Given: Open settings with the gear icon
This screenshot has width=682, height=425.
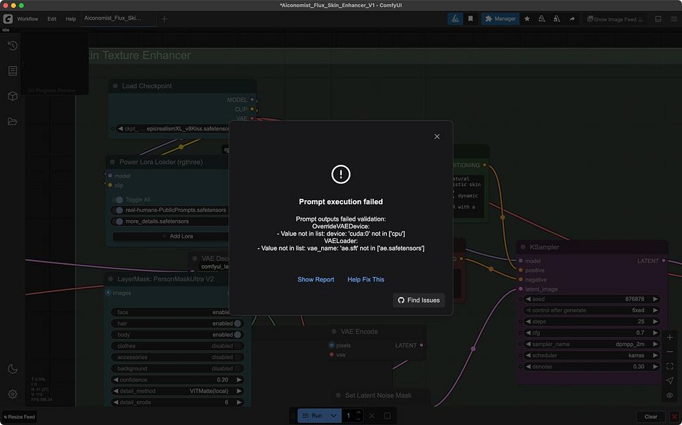Looking at the screenshot, I should tap(12, 394).
